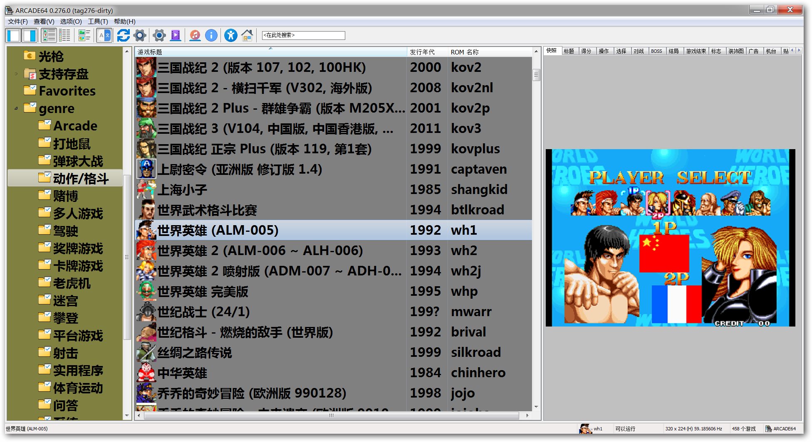Screen dimensions: 812x442
Task: Click the search field in toolbar
Action: tap(303, 35)
